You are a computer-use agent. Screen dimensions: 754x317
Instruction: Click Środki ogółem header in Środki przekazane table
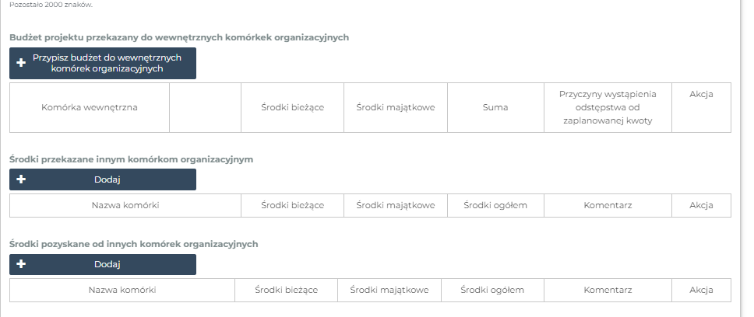pos(495,205)
